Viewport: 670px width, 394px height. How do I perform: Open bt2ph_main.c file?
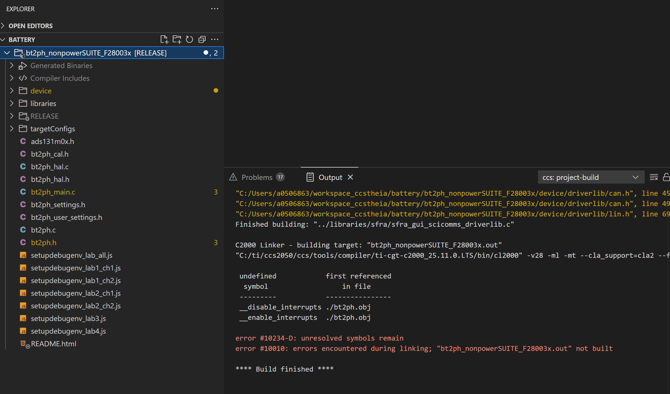[53, 192]
